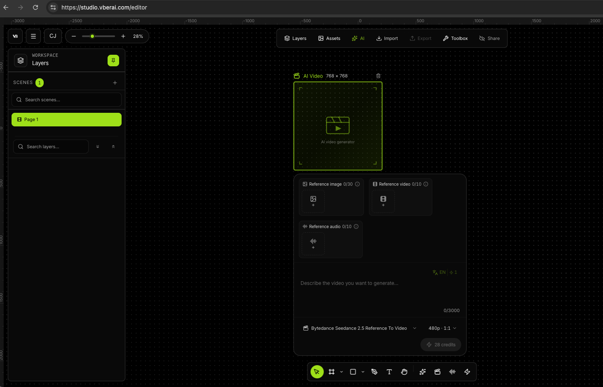
Task: Open the Layers tab in top toolbar
Action: [295, 38]
